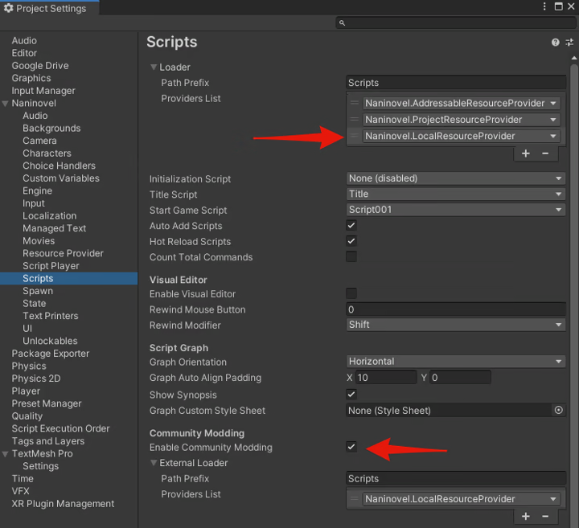Grab the ProjectResourceProvider row drag handle
The height and width of the screenshot is (528, 579).
point(355,120)
